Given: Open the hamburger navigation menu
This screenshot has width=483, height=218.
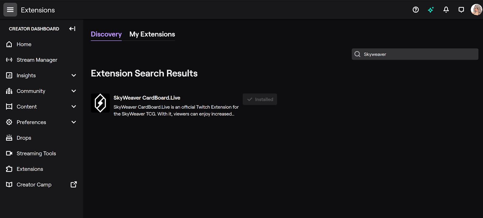Looking at the screenshot, I should click(x=10, y=10).
